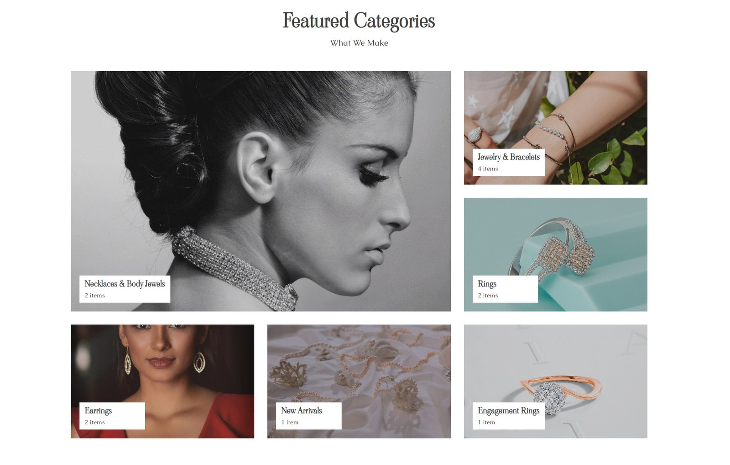Image resolution: width=730 pixels, height=465 pixels.
Task: Click the woman's profile necklace image
Action: pyautogui.click(x=261, y=191)
